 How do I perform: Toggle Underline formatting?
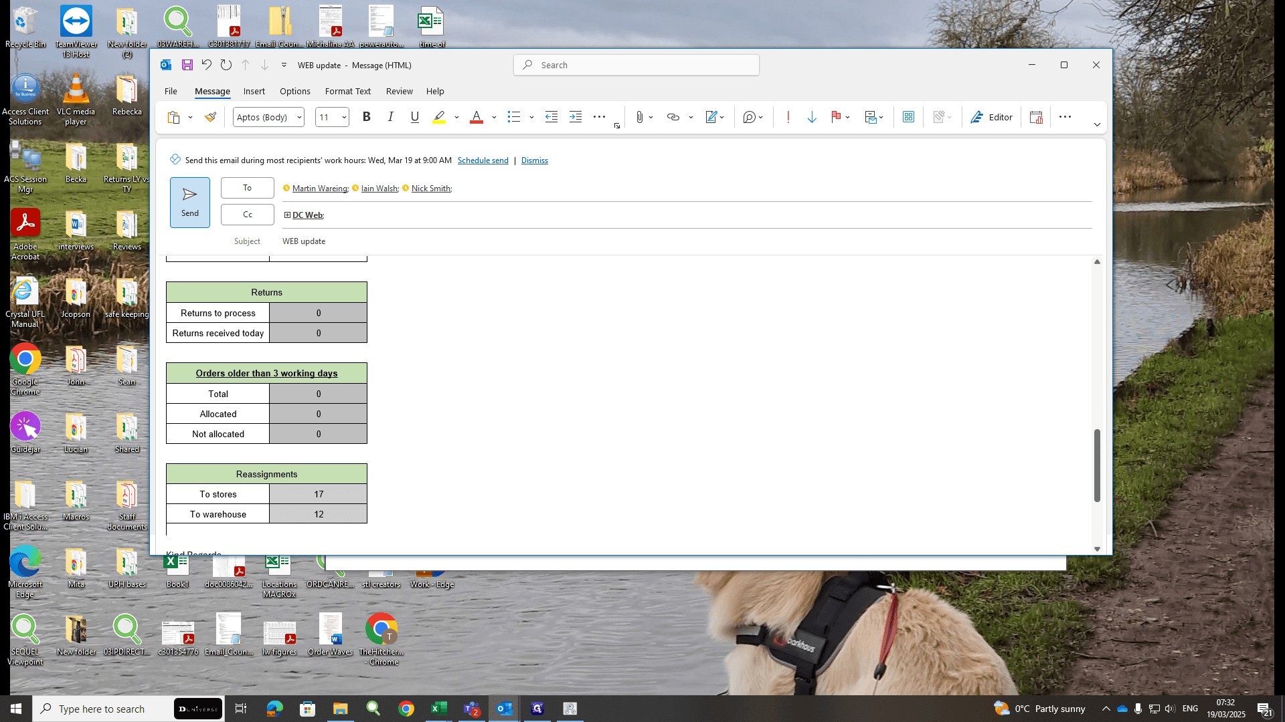415,117
